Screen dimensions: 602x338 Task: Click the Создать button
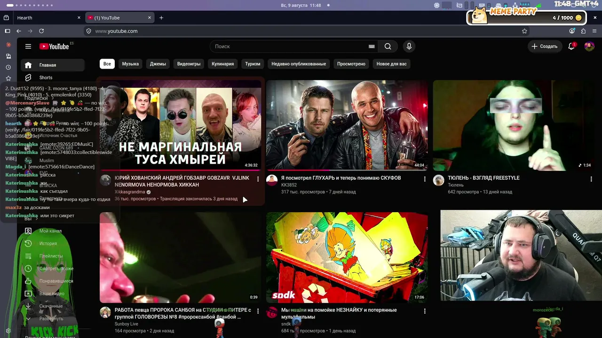pyautogui.click(x=545, y=46)
